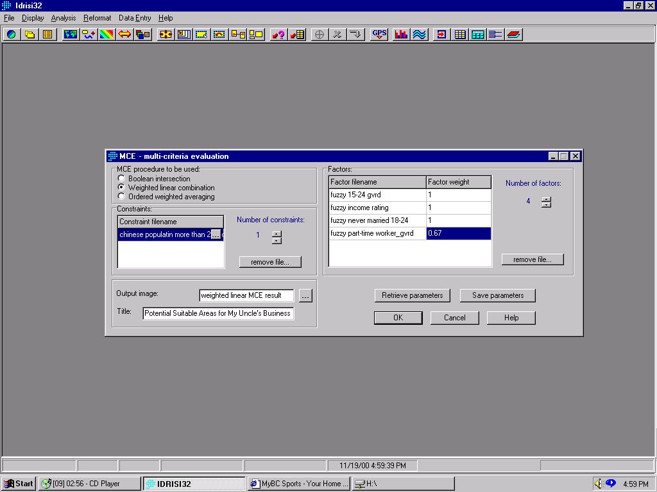The width and height of the screenshot is (657, 492).
Task: Select Boolean intersection procedure
Action: pos(121,179)
